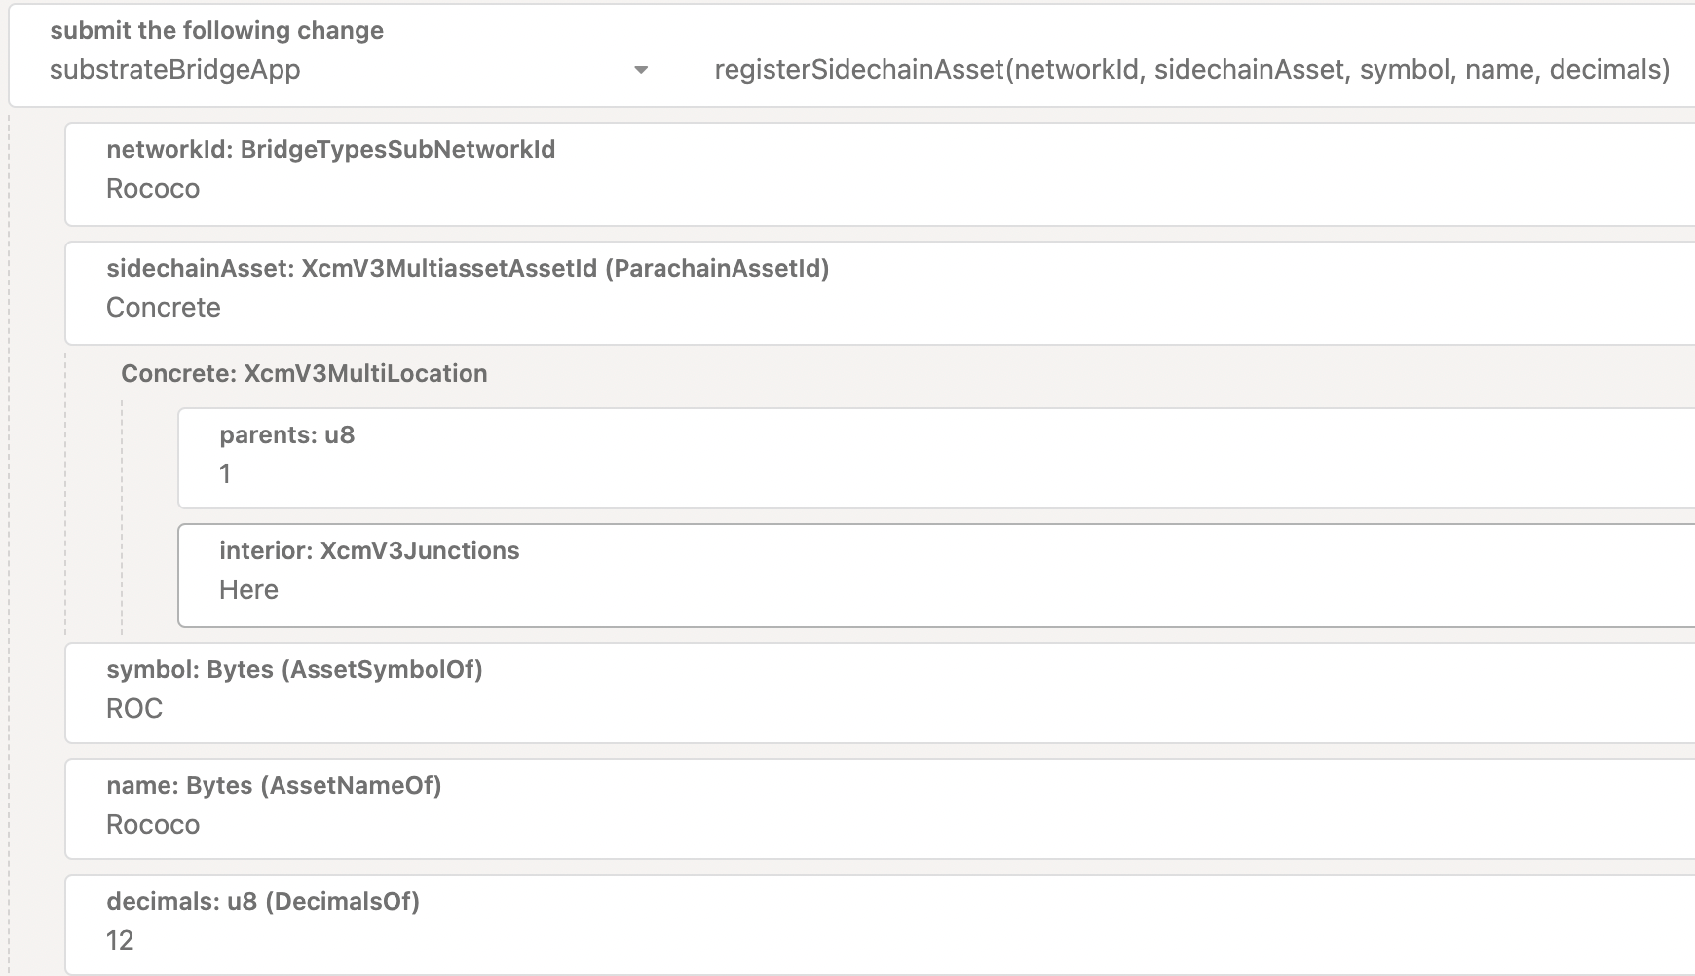Edit the name field containing Rococo

[881, 808]
